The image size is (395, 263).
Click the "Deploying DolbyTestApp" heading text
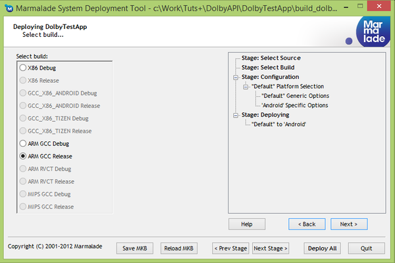50,27
